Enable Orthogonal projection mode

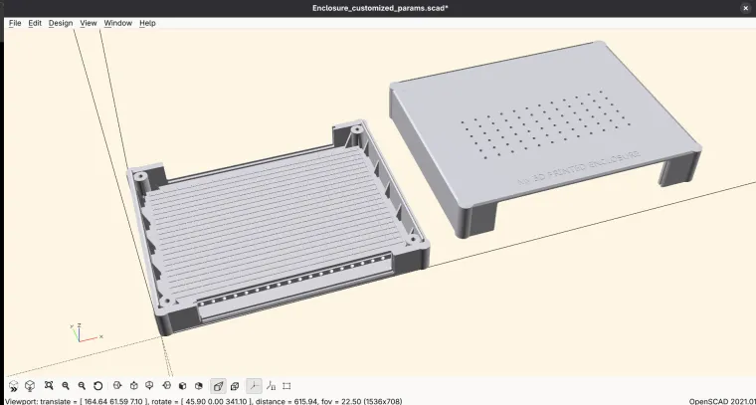pos(235,386)
